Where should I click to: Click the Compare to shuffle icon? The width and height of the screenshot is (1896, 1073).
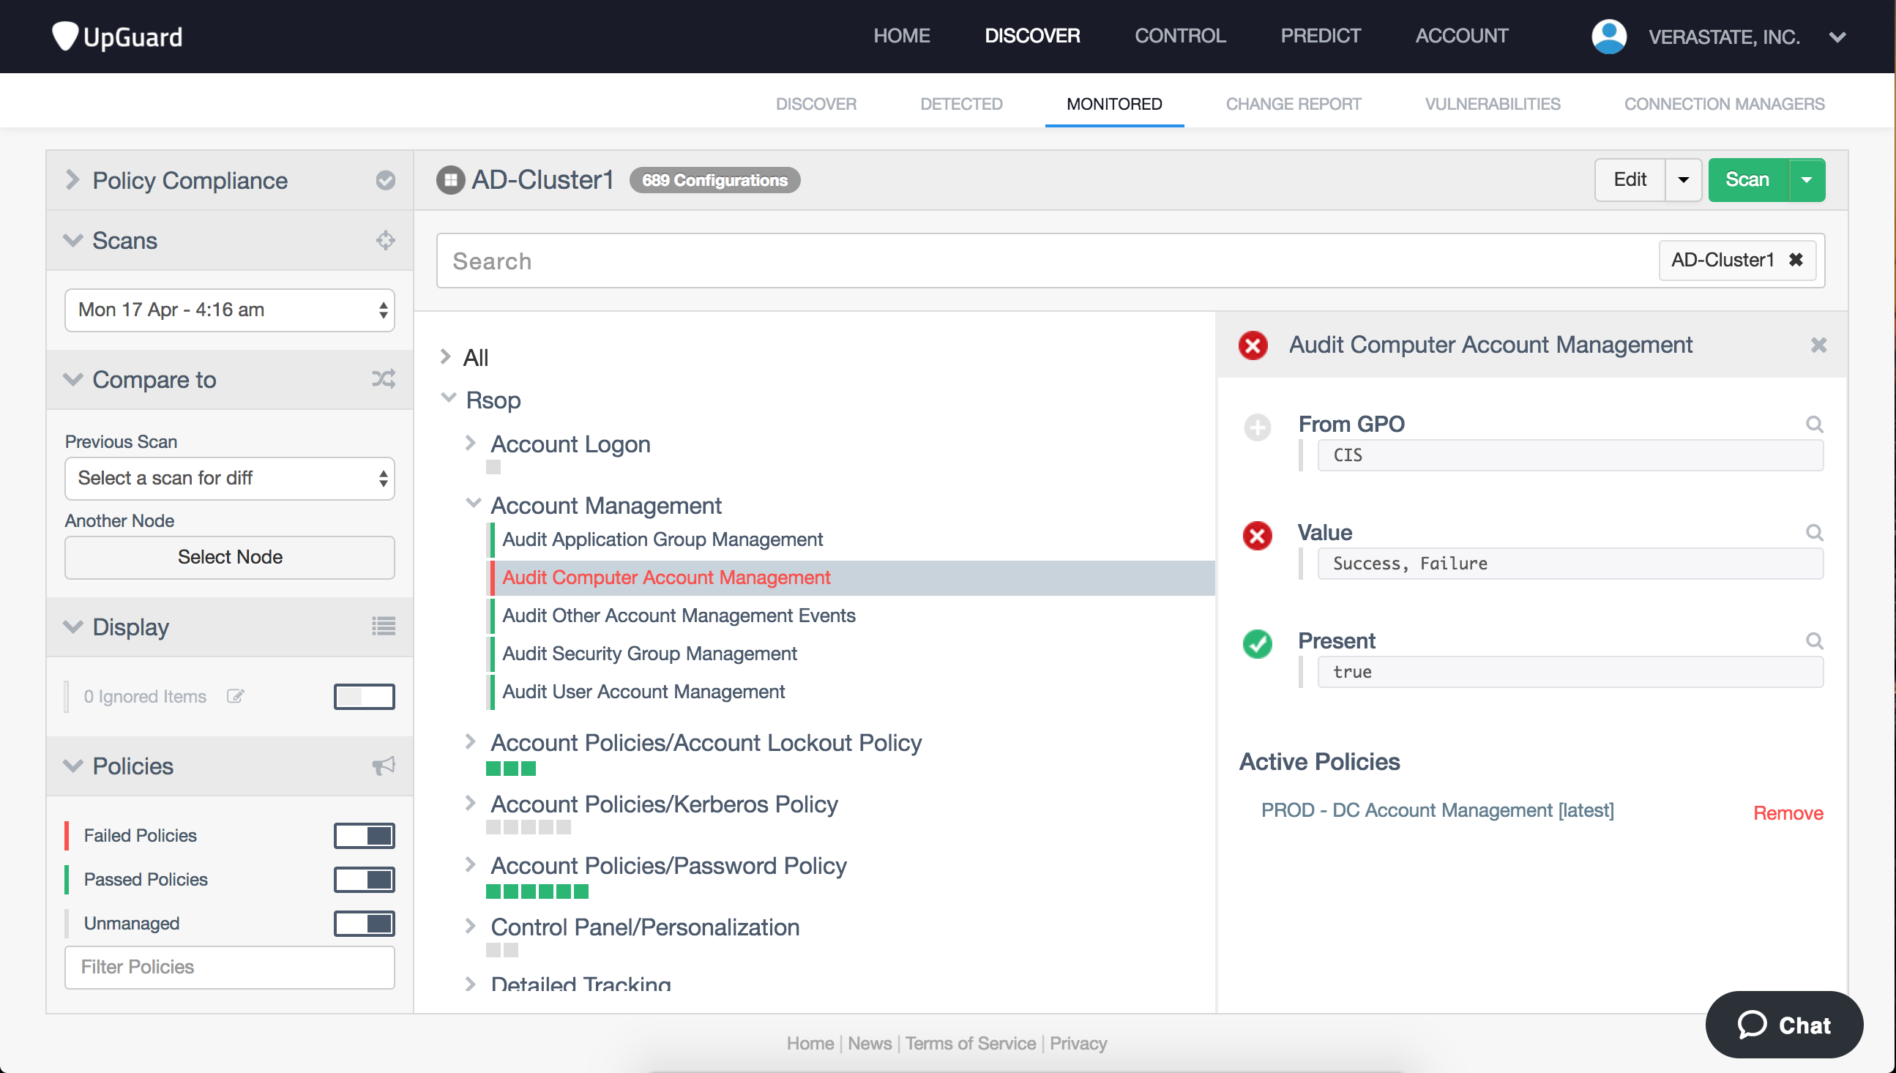click(x=384, y=379)
